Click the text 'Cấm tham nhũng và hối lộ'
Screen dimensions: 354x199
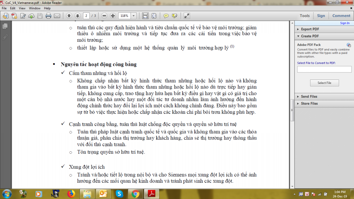pos(98,73)
